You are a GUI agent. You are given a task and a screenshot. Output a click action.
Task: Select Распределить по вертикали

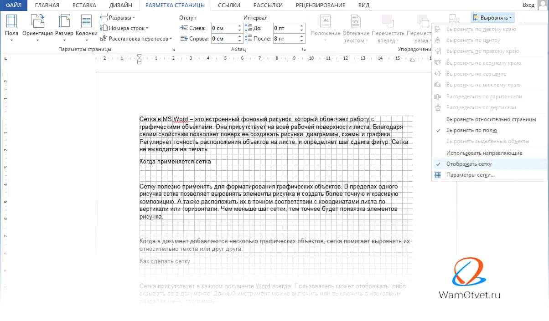pyautogui.click(x=490, y=107)
